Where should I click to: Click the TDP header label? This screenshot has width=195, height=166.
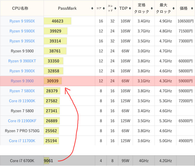pos(123,8)
